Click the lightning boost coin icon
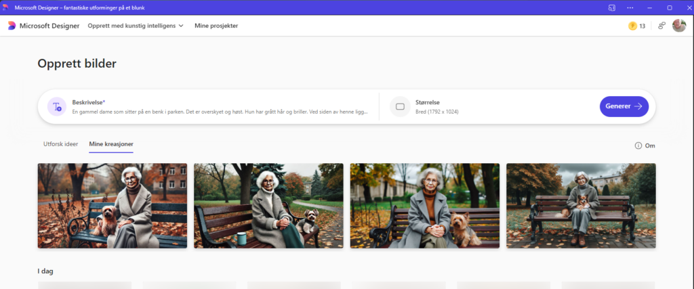 click(x=632, y=26)
